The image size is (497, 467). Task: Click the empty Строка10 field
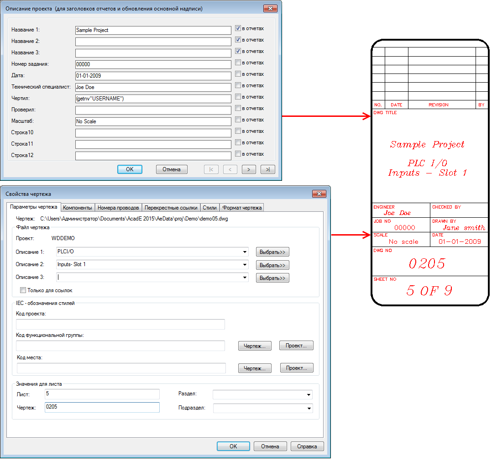point(153,133)
